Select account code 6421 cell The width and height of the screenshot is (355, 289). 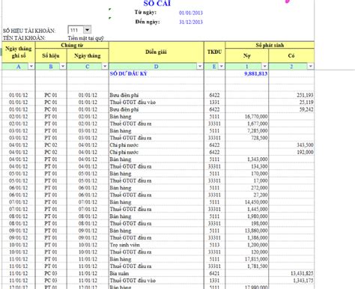[214, 273]
